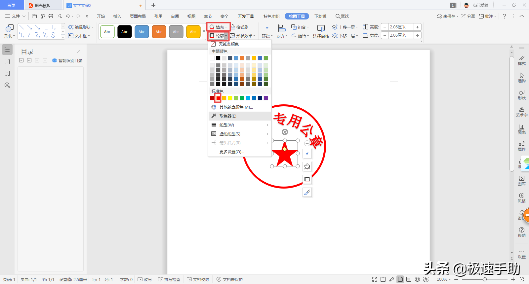
Task: Click the shape outline floating button beside star
Action: [307, 179]
